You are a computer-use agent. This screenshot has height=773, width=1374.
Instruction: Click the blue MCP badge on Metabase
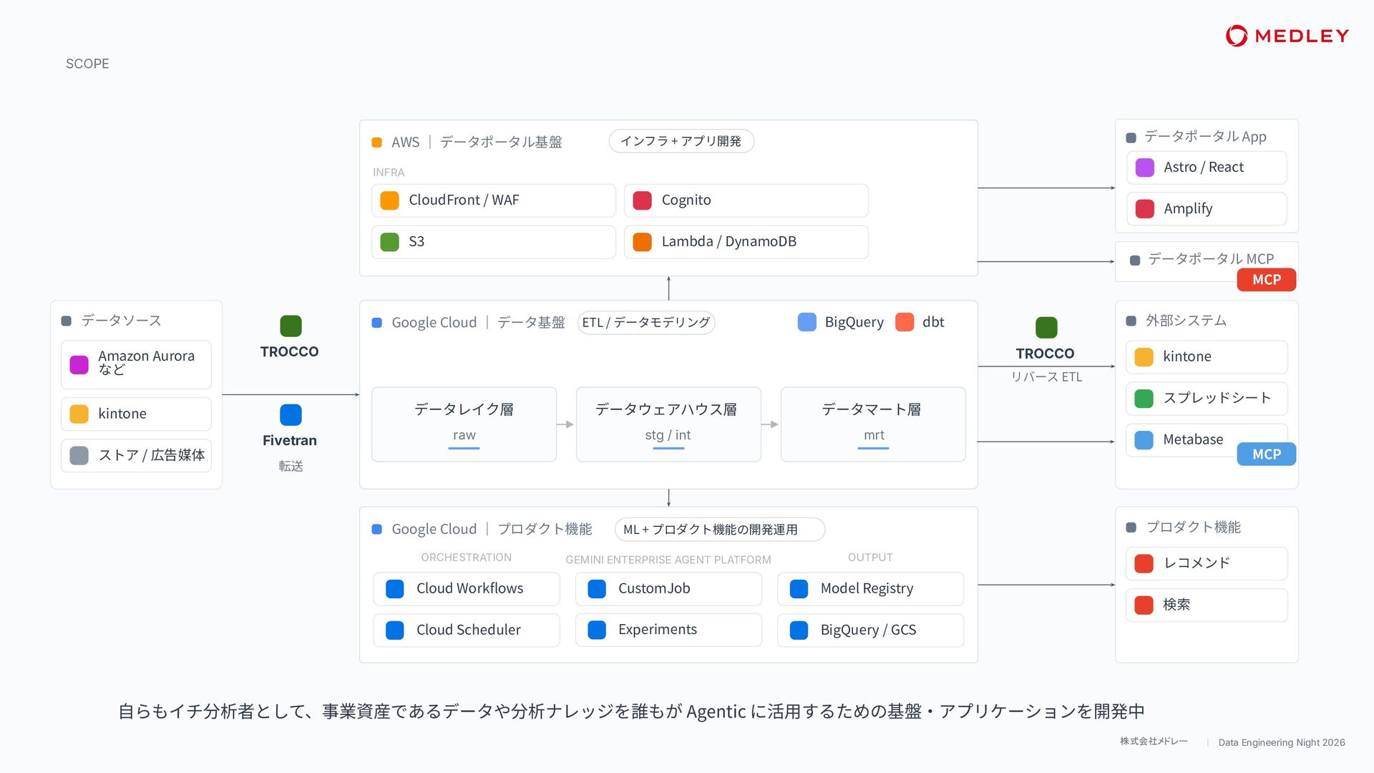point(1267,454)
